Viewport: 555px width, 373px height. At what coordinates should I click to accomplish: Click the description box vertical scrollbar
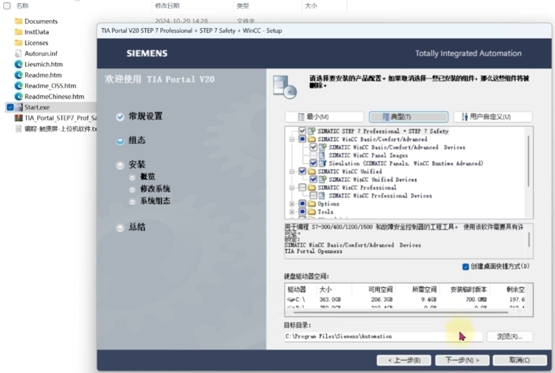pos(529,240)
